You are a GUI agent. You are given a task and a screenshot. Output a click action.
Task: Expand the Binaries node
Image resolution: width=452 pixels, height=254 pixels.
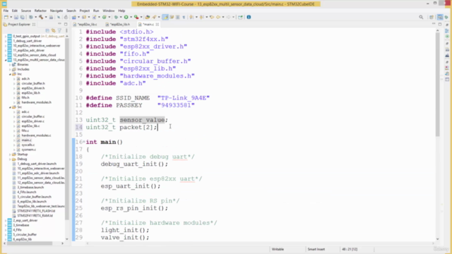click(10, 64)
